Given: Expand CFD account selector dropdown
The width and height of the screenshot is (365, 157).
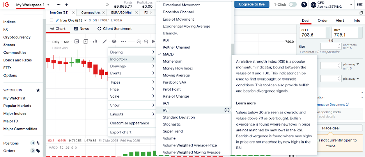Looking at the screenshot, I should tap(351, 5).
